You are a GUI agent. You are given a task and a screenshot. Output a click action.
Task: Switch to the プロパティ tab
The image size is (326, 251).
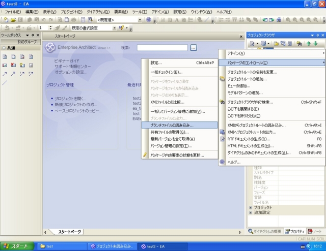click(x=294, y=232)
